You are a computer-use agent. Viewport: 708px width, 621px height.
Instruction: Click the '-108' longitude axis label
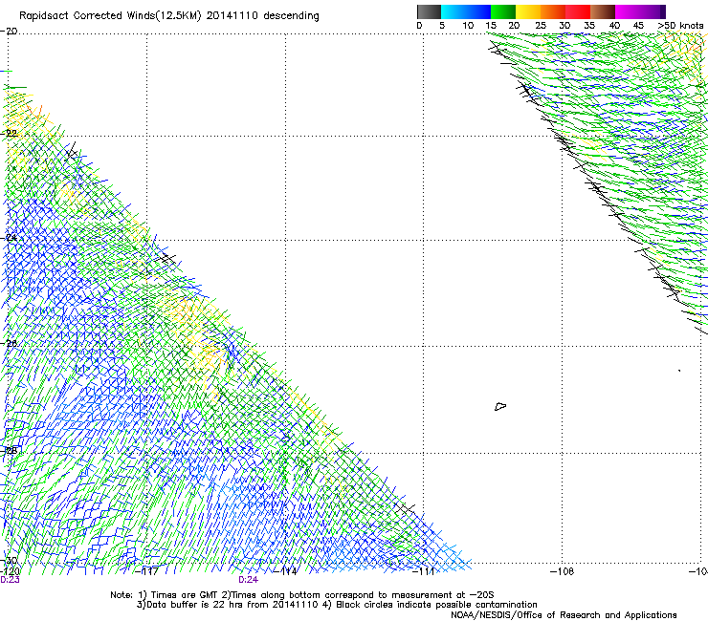[x=563, y=571]
